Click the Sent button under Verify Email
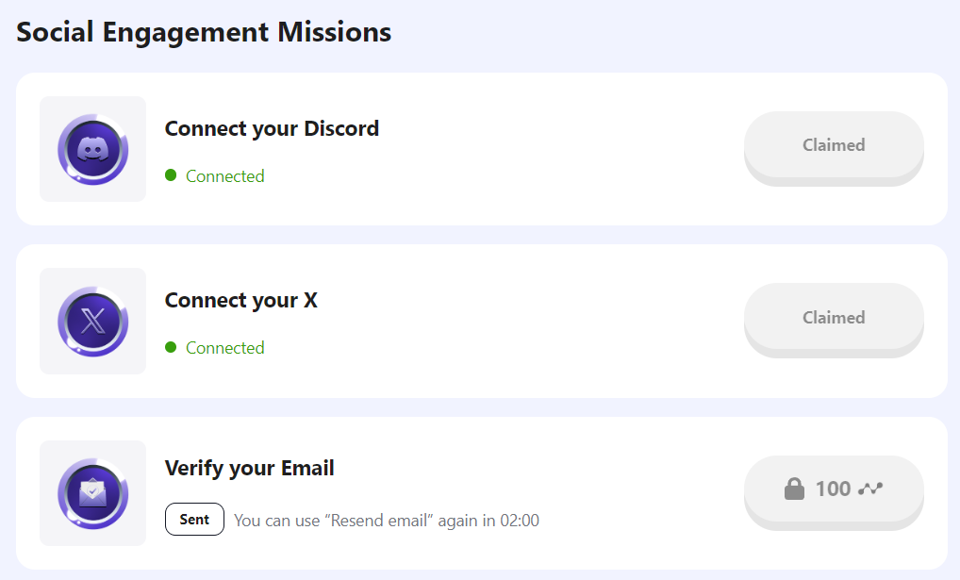Viewport: 960px width, 580px height. pyautogui.click(x=194, y=520)
